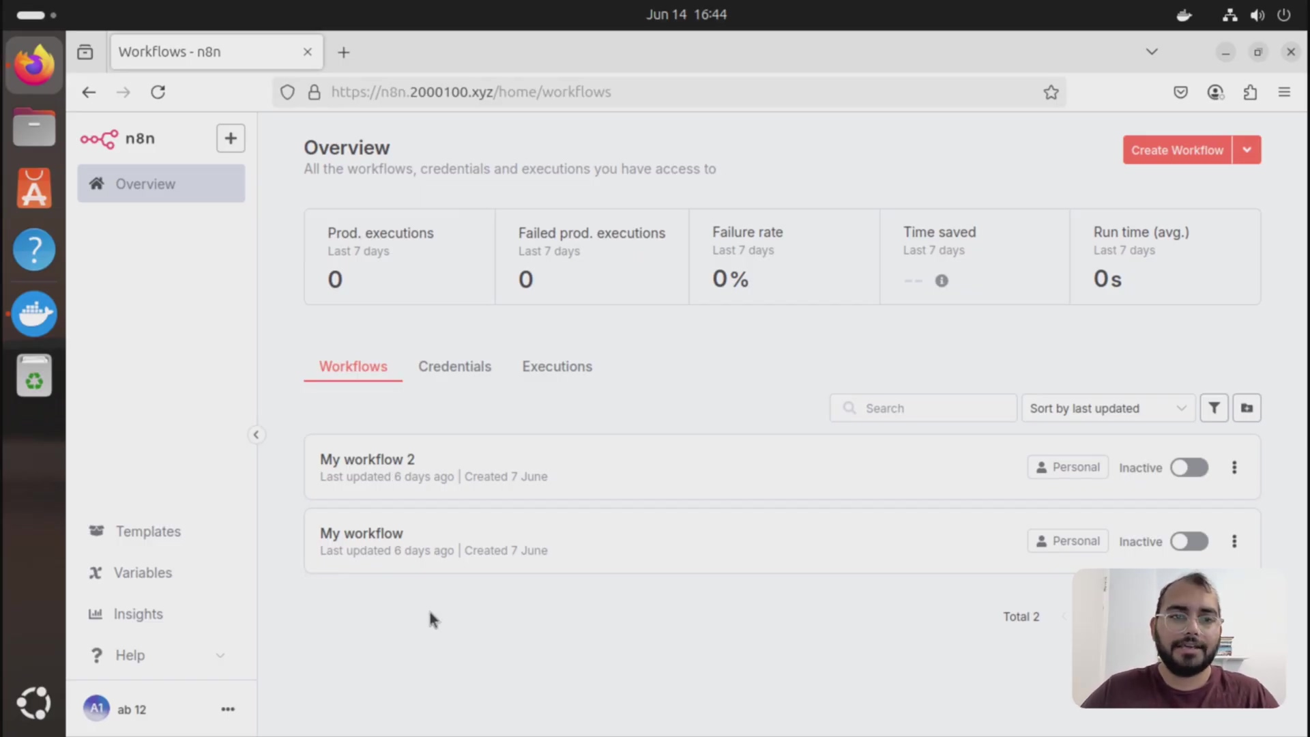Viewport: 1310px width, 737px height.
Task: Open the user menu three dots beside ab 12
Action: pos(228,709)
